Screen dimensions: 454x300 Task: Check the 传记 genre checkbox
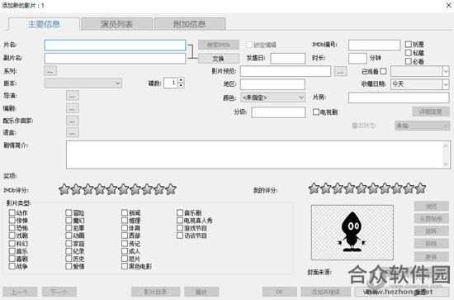click(x=125, y=243)
